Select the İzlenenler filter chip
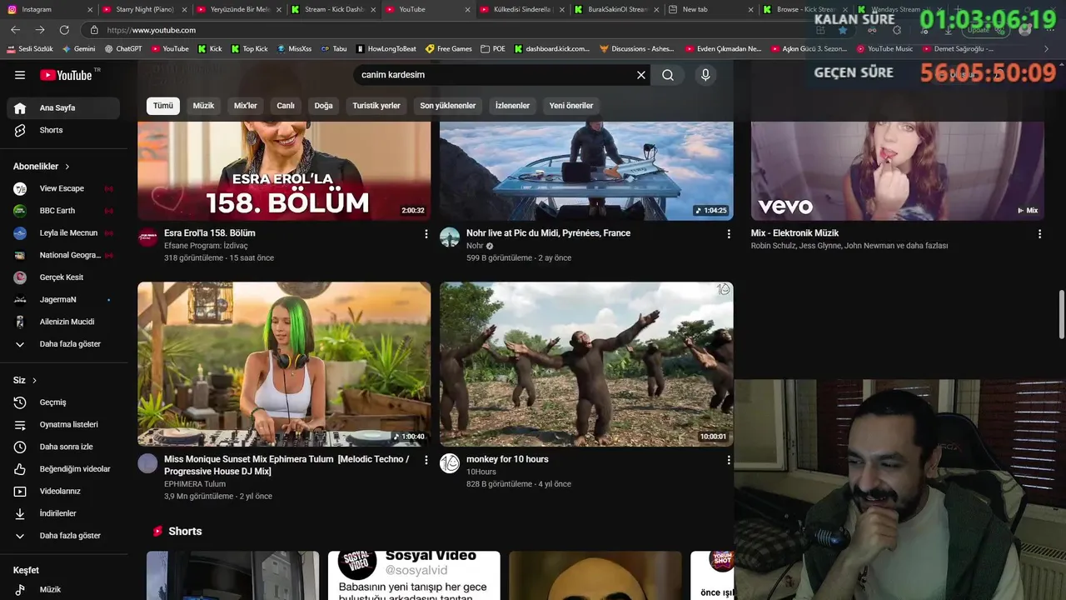This screenshot has width=1066, height=600. (x=512, y=106)
